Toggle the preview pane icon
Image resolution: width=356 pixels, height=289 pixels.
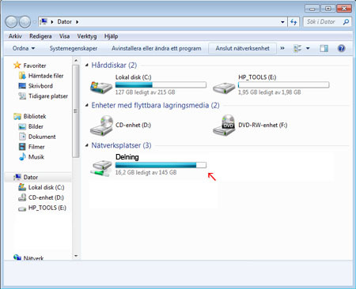(324, 48)
